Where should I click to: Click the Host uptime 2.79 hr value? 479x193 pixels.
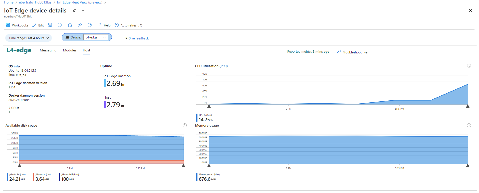pyautogui.click(x=116, y=105)
